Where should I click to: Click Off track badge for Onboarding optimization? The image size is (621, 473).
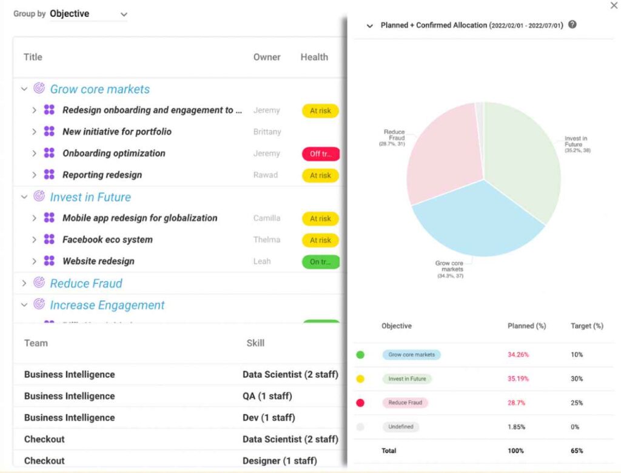coord(320,153)
